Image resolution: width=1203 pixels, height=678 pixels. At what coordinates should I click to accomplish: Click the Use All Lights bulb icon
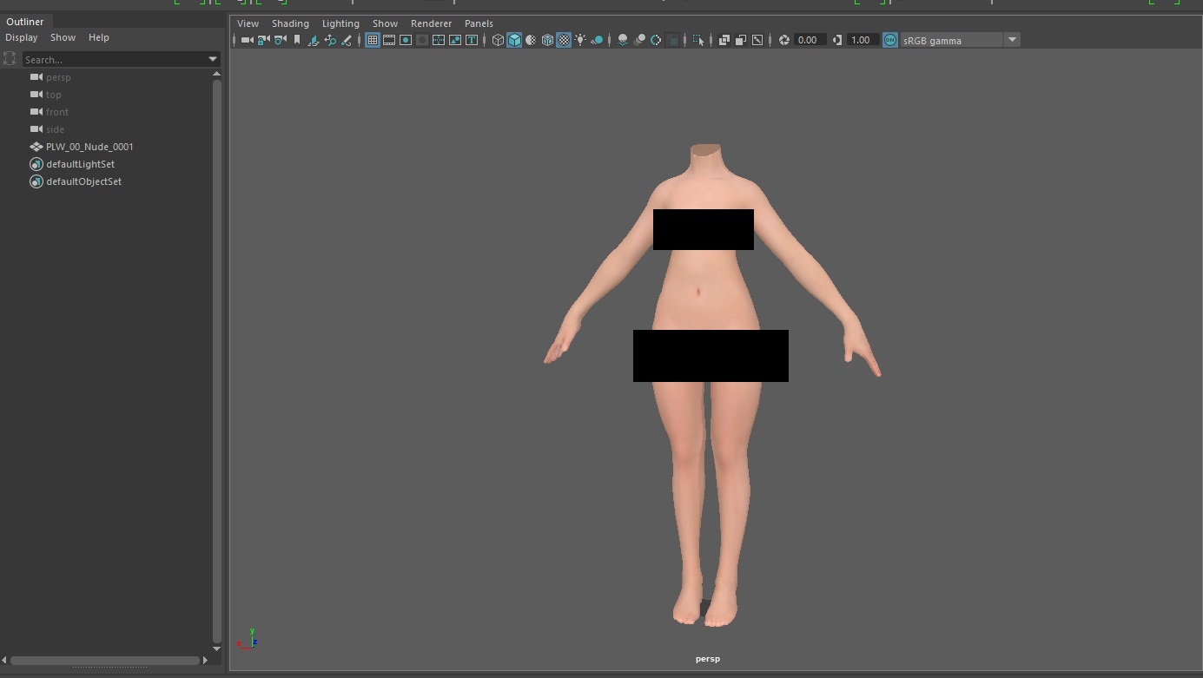coord(580,40)
